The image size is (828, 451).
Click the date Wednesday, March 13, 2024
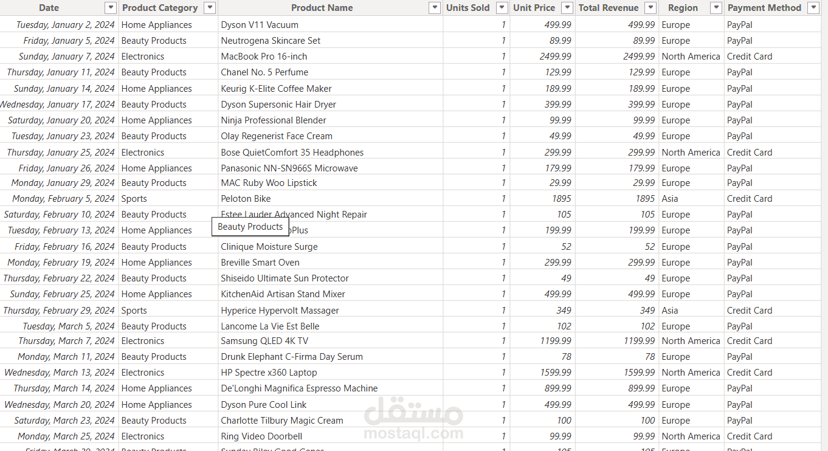click(x=60, y=373)
